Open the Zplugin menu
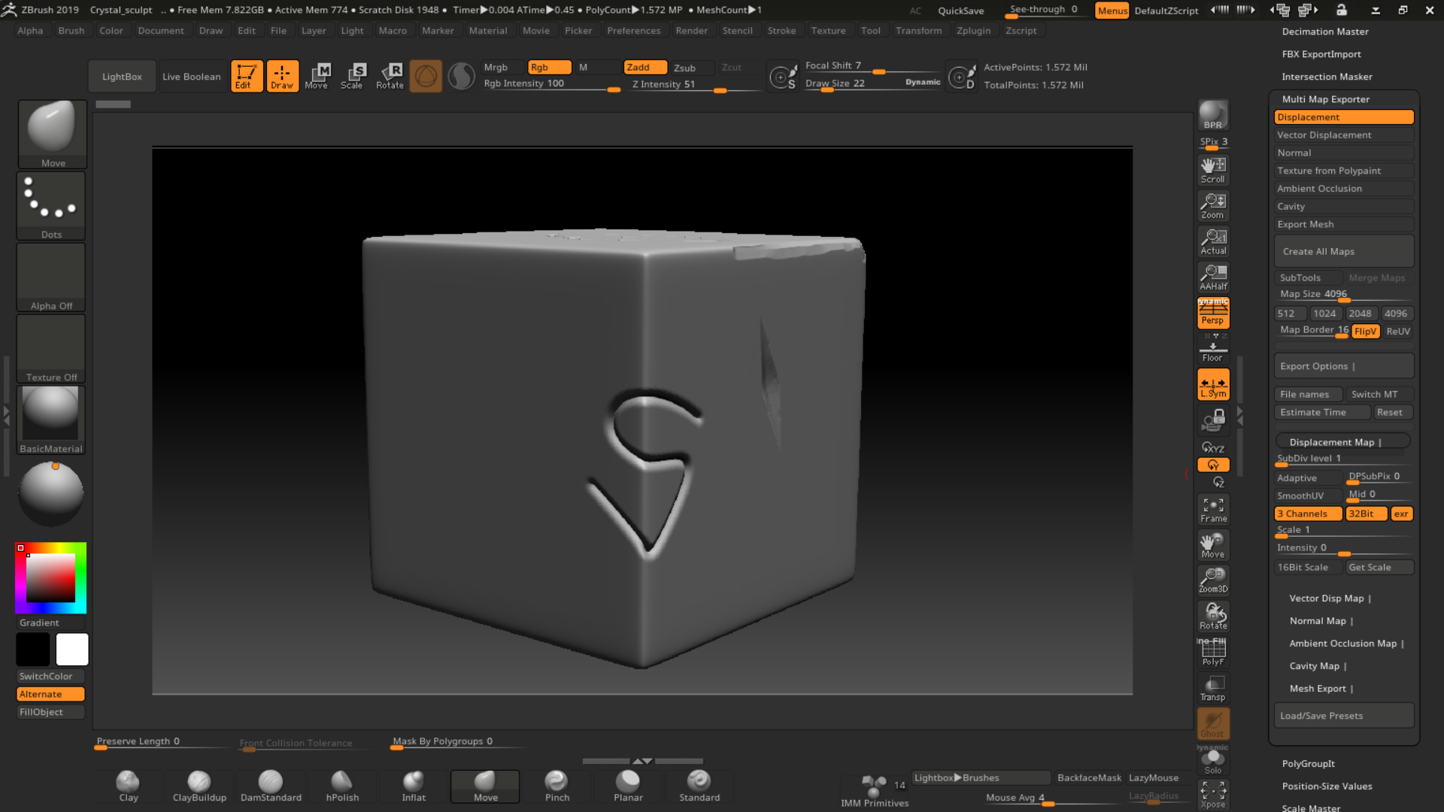 (x=973, y=30)
